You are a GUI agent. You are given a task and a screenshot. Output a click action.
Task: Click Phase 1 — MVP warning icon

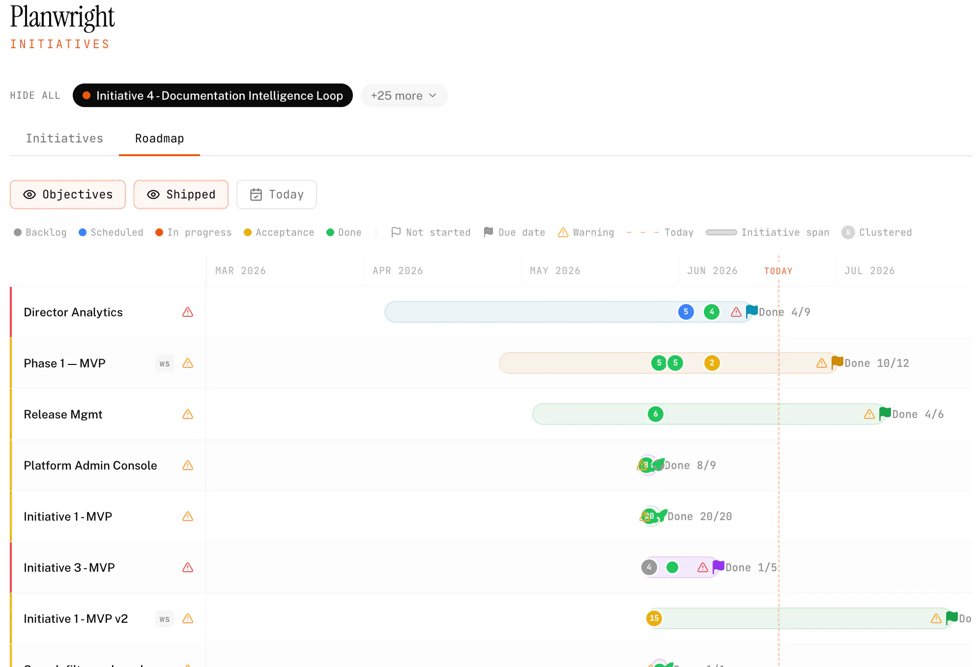(188, 363)
